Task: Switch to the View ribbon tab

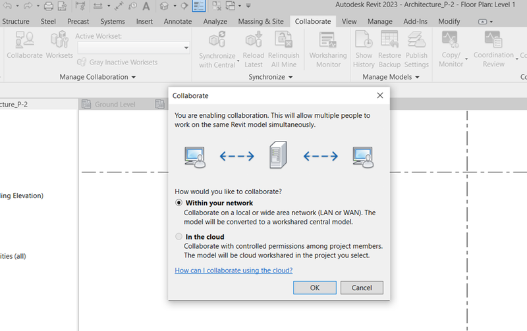Action: [x=349, y=22]
